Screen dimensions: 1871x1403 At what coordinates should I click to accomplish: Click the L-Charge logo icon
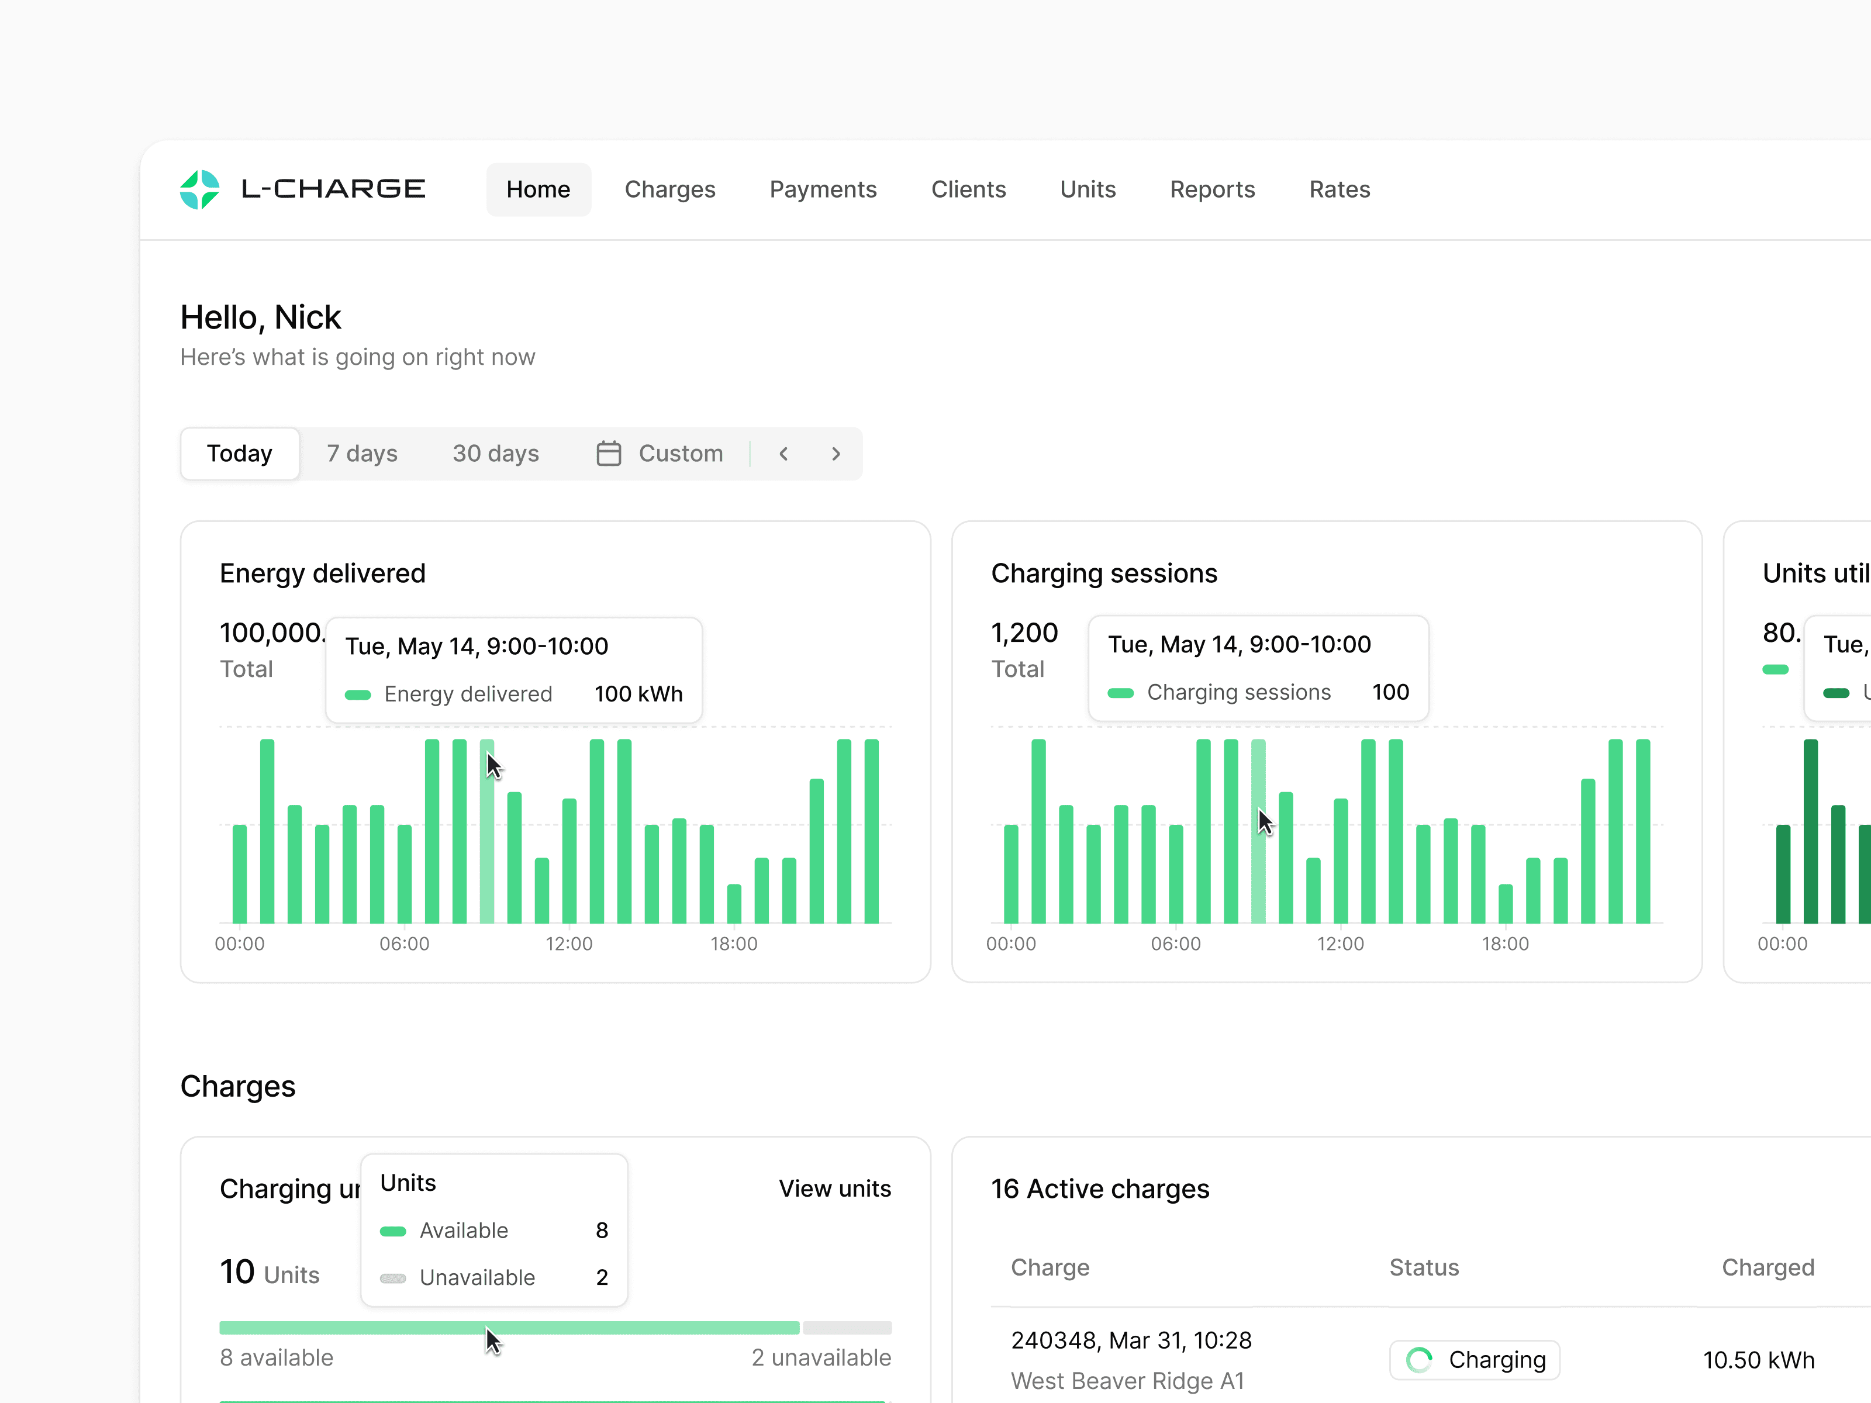point(199,189)
